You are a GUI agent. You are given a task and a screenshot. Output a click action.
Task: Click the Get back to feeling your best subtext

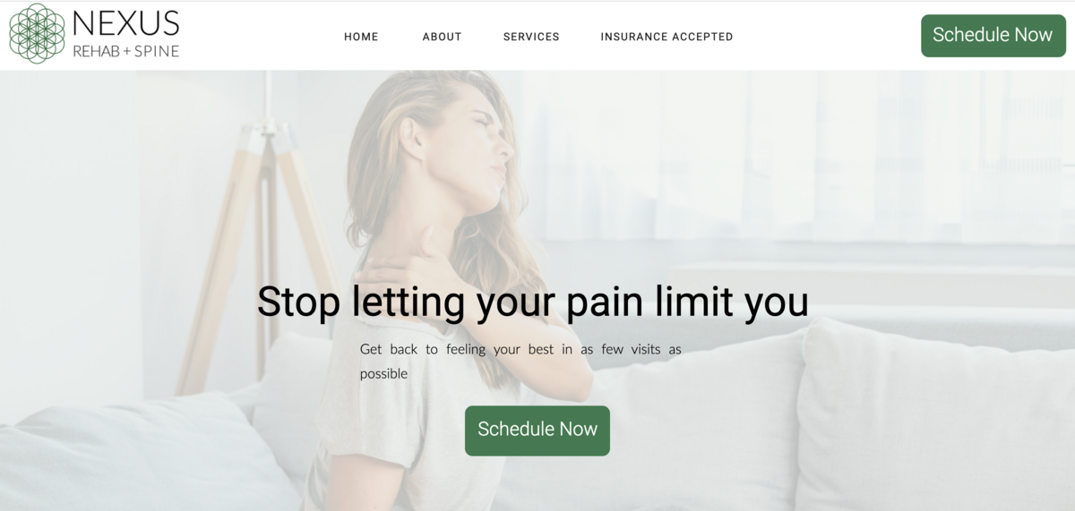520,361
